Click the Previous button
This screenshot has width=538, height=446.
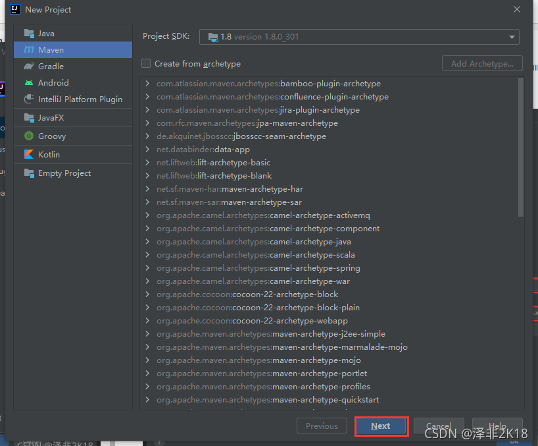click(x=322, y=426)
